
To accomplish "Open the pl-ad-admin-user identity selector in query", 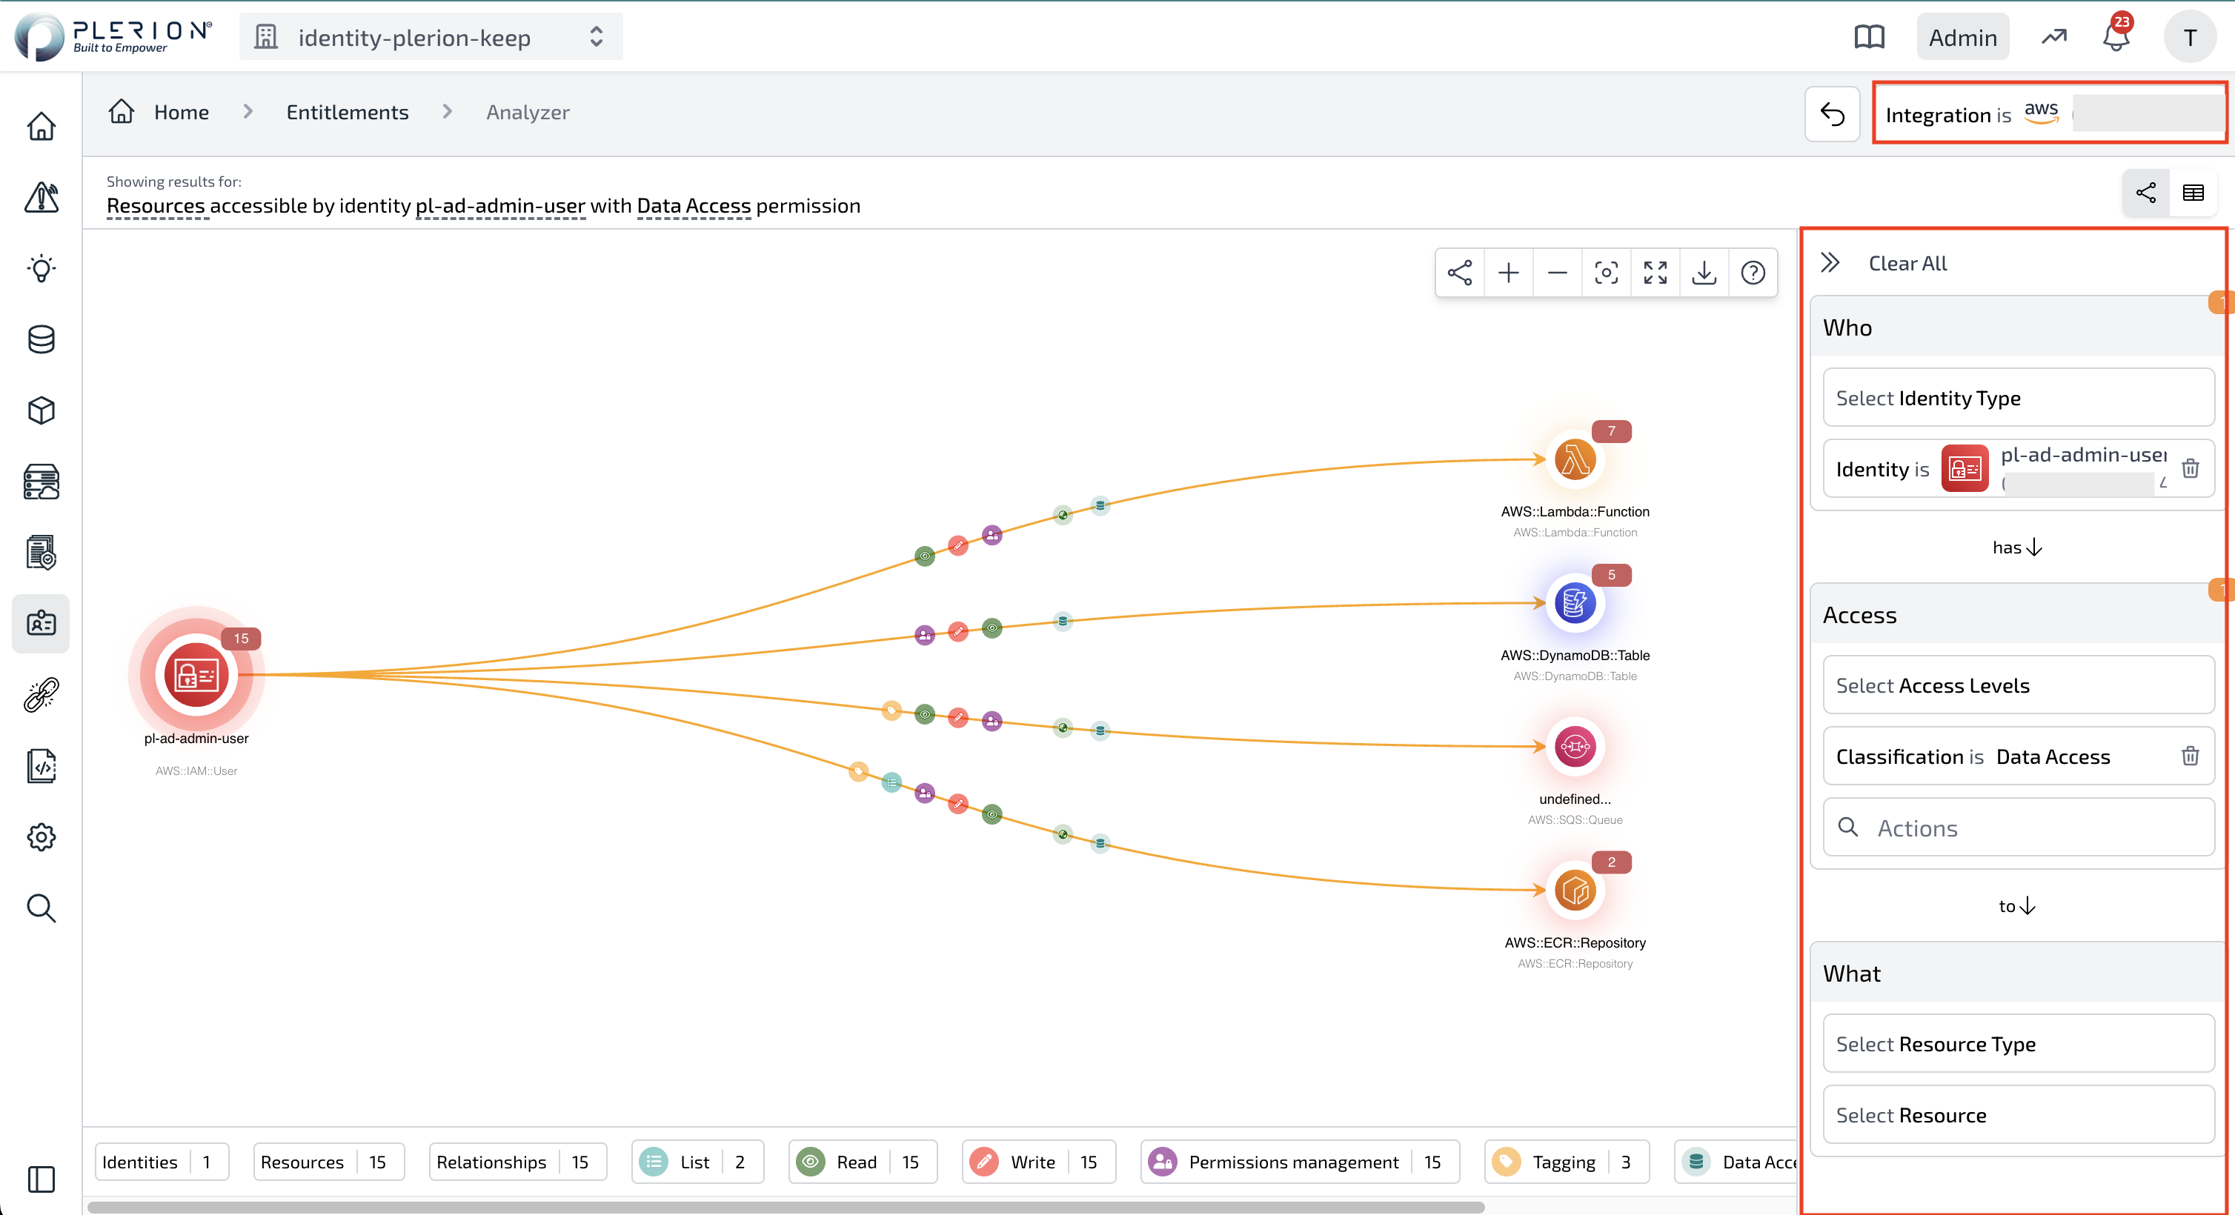I will tap(501, 207).
